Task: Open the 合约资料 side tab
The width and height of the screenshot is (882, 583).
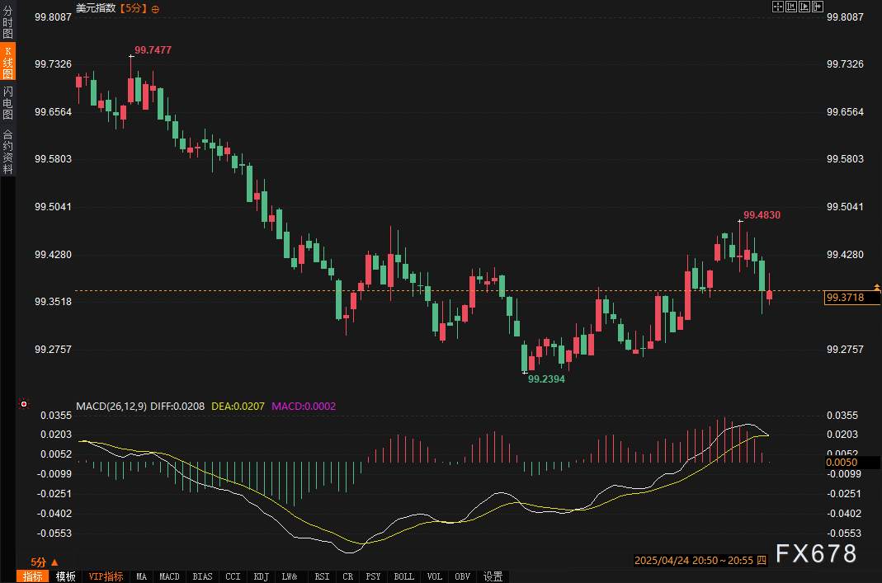Action: (x=7, y=152)
